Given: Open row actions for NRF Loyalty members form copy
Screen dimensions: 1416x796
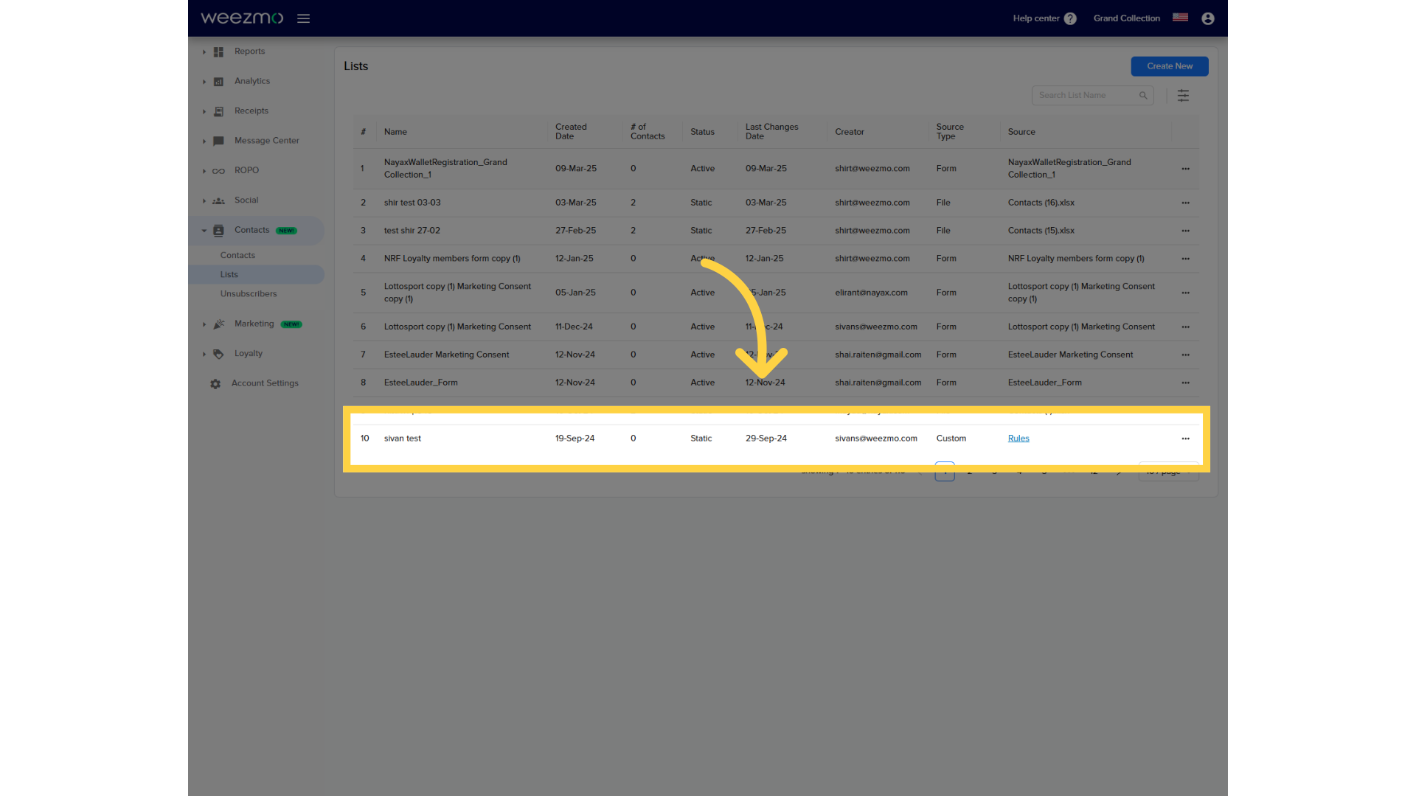Looking at the screenshot, I should pos(1185,259).
